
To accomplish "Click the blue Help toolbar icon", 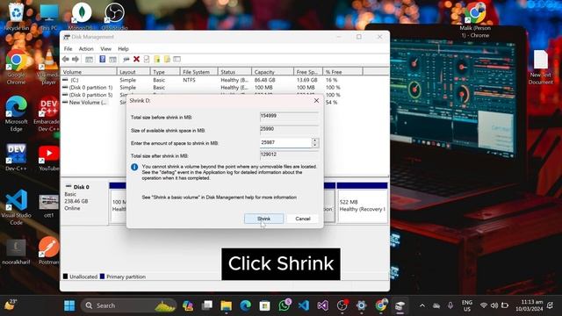I will [x=103, y=59].
